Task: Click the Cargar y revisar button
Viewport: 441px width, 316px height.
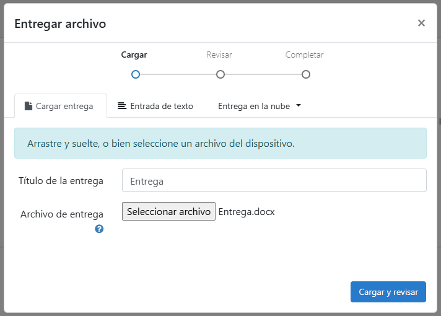Action: point(388,292)
